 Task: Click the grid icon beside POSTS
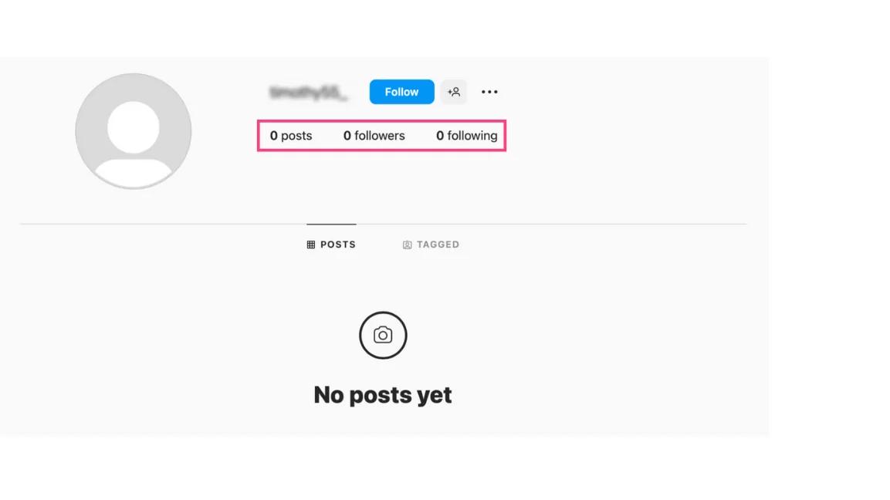(311, 245)
